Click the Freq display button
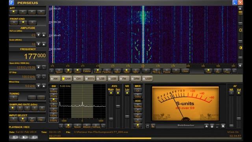The height and width of the screenshot is (142, 252). tap(227, 71)
